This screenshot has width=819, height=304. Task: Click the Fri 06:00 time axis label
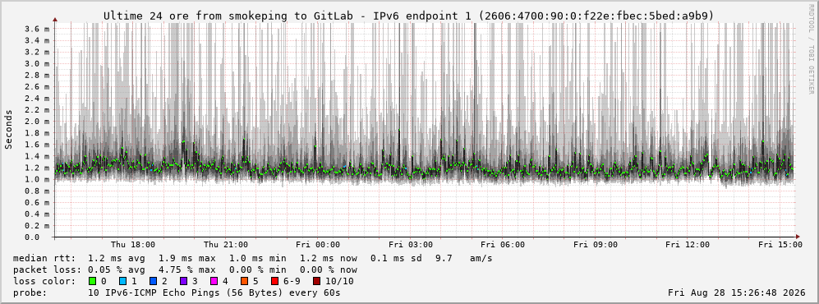pyautogui.click(x=503, y=245)
